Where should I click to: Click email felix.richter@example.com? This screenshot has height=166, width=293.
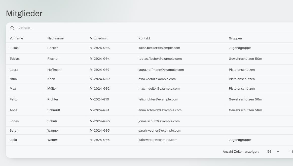158,99
